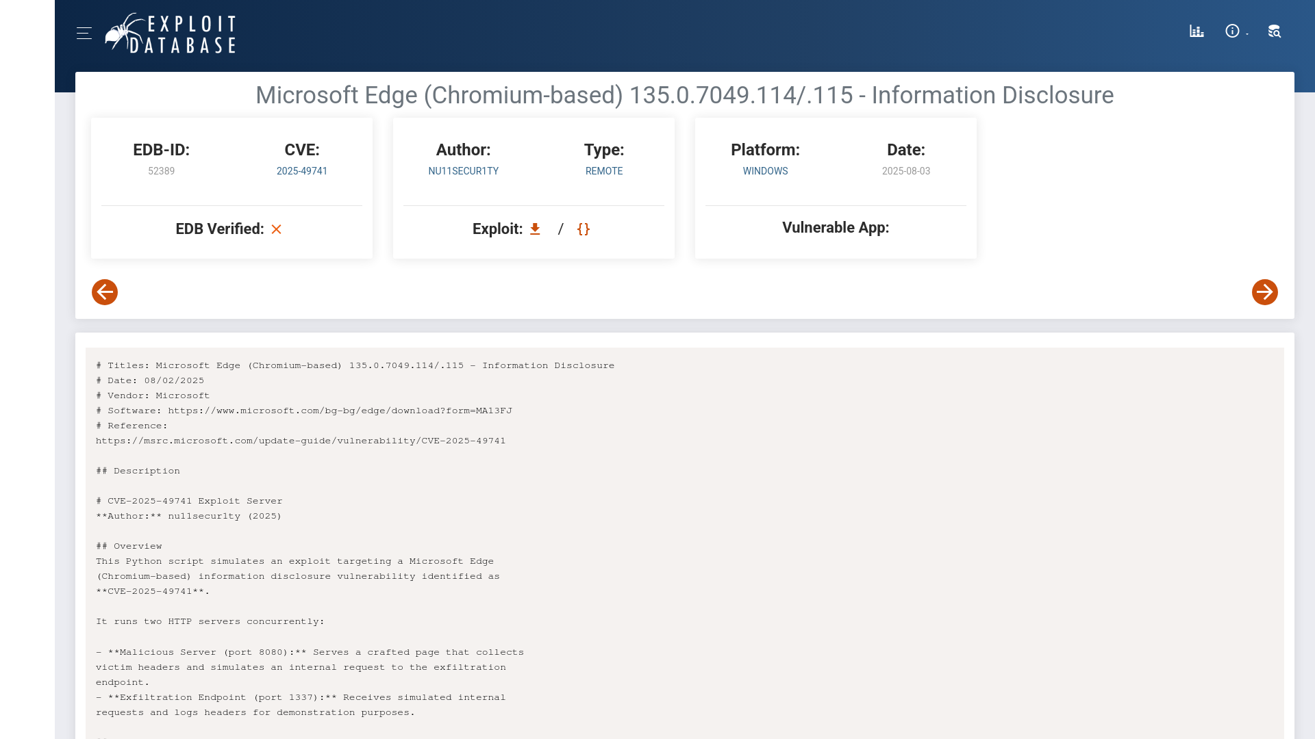Open the REMOTE type link
The width and height of the screenshot is (1315, 739).
[x=604, y=171]
